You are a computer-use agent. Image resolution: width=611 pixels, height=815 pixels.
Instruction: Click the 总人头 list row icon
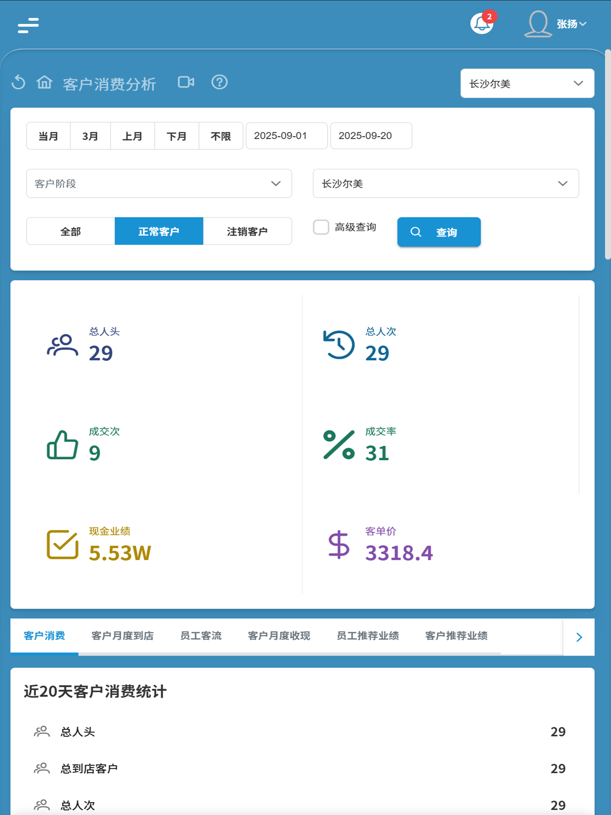point(42,731)
